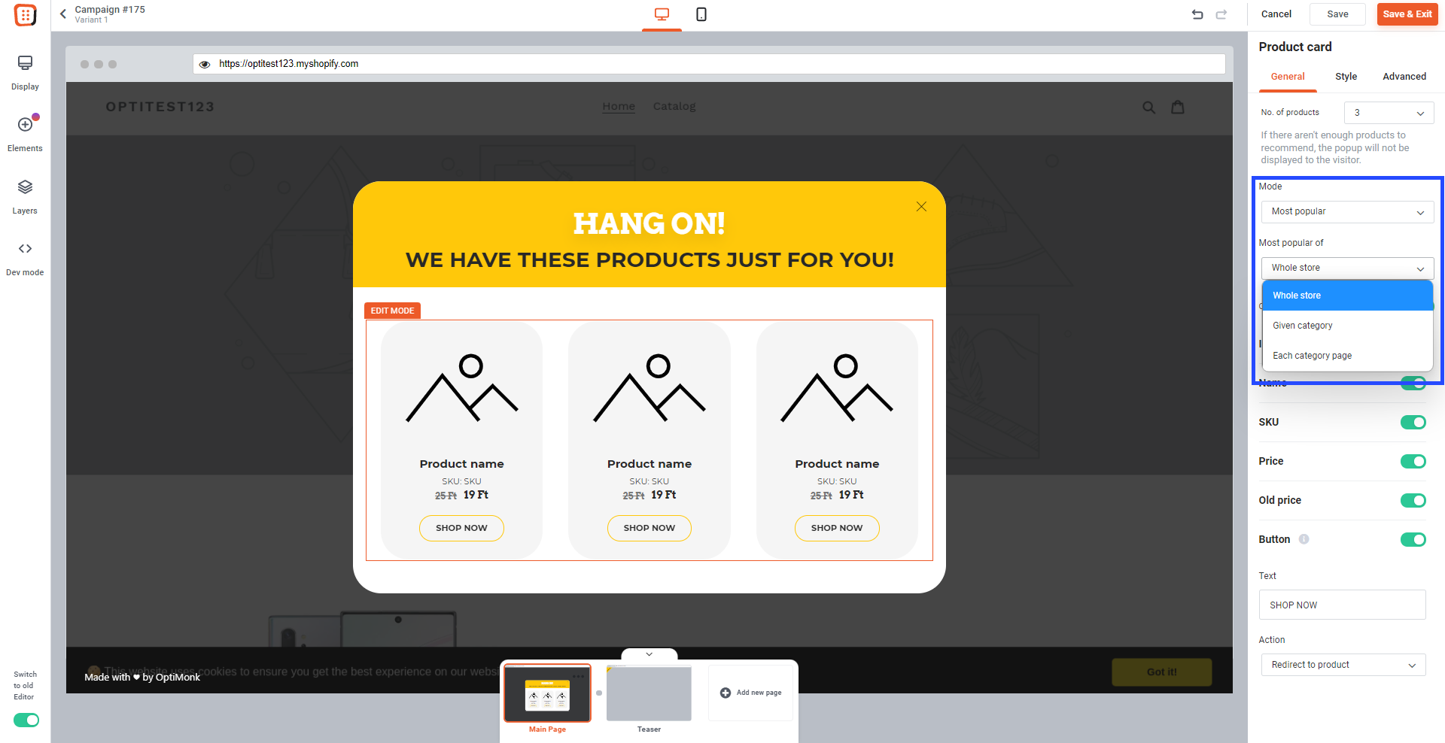Switch to mobile preview
Viewport: 1445px width, 743px height.
click(701, 14)
